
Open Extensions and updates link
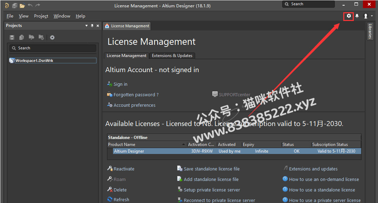pyautogui.click(x=313, y=169)
